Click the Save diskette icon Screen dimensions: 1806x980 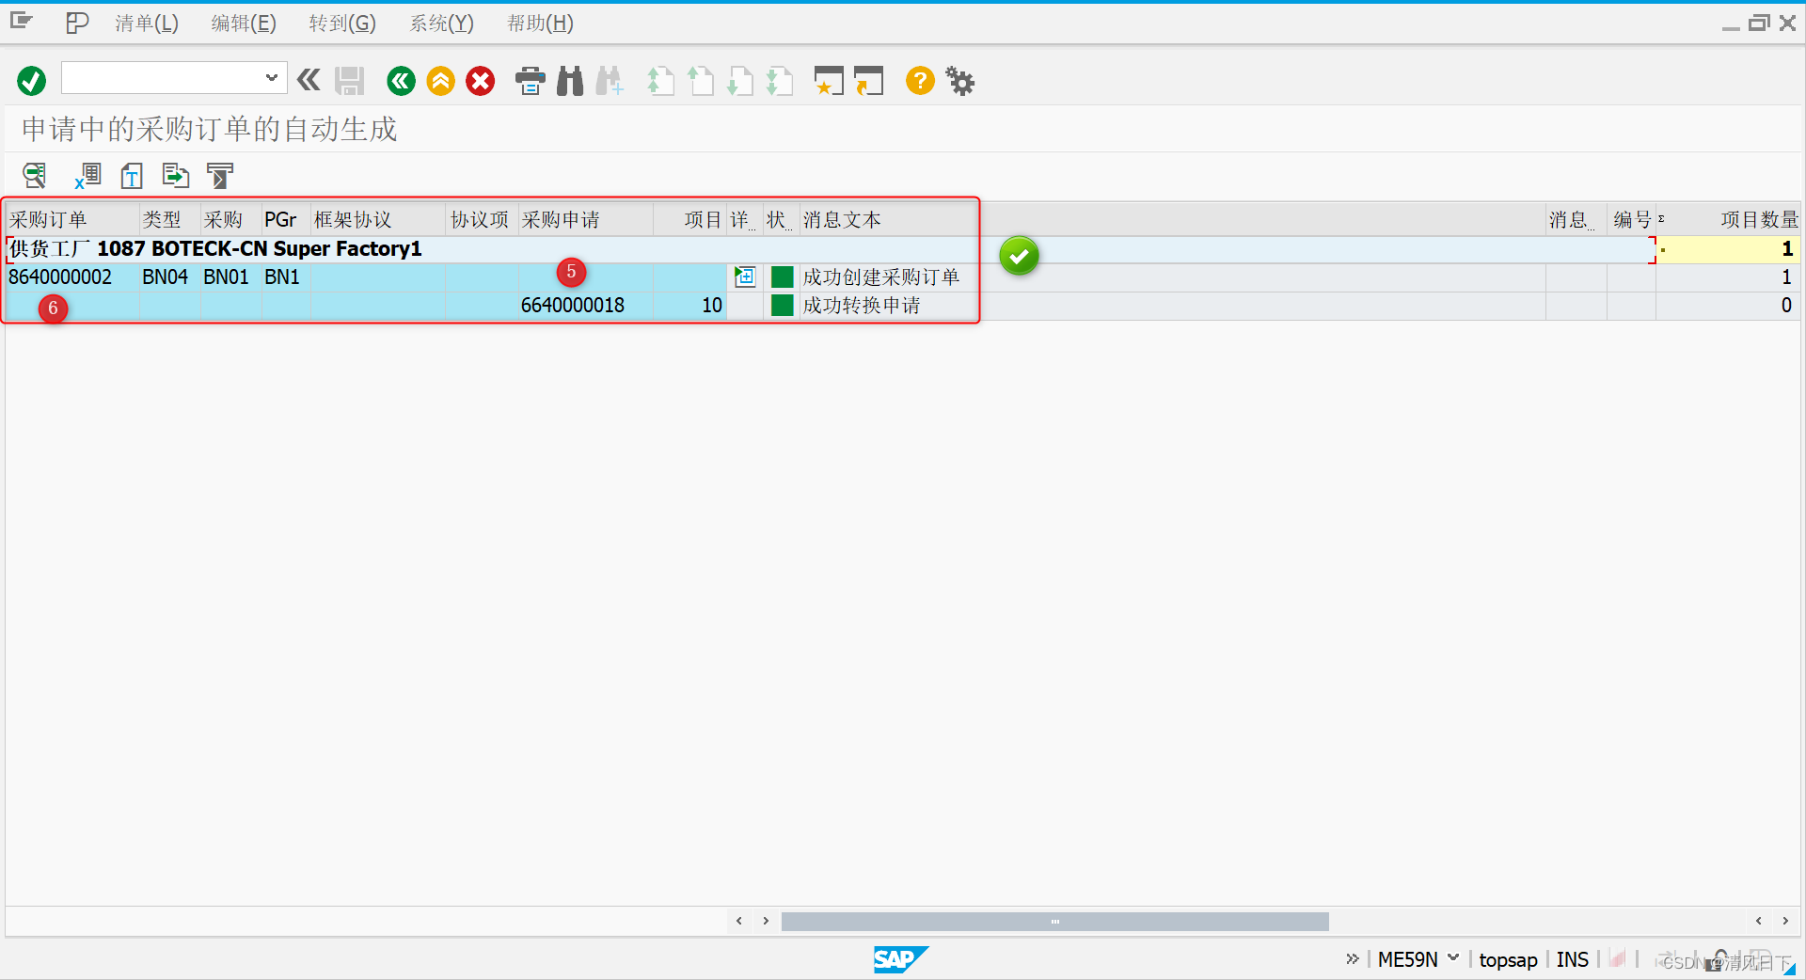click(349, 81)
